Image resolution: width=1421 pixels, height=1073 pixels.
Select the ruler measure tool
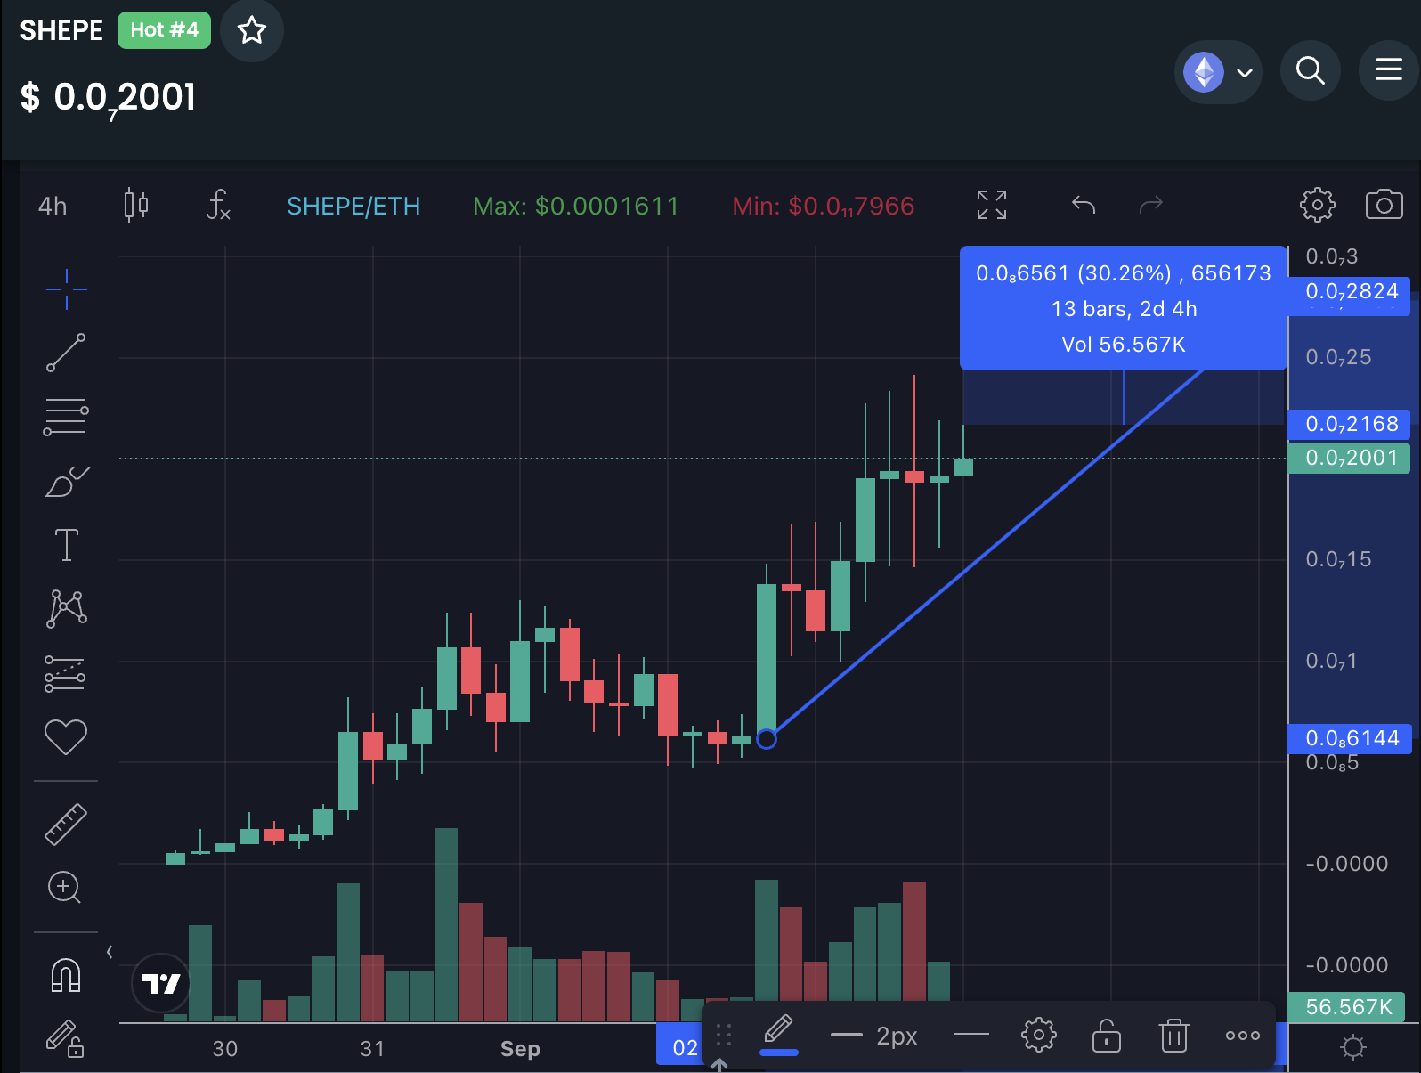pyautogui.click(x=66, y=824)
